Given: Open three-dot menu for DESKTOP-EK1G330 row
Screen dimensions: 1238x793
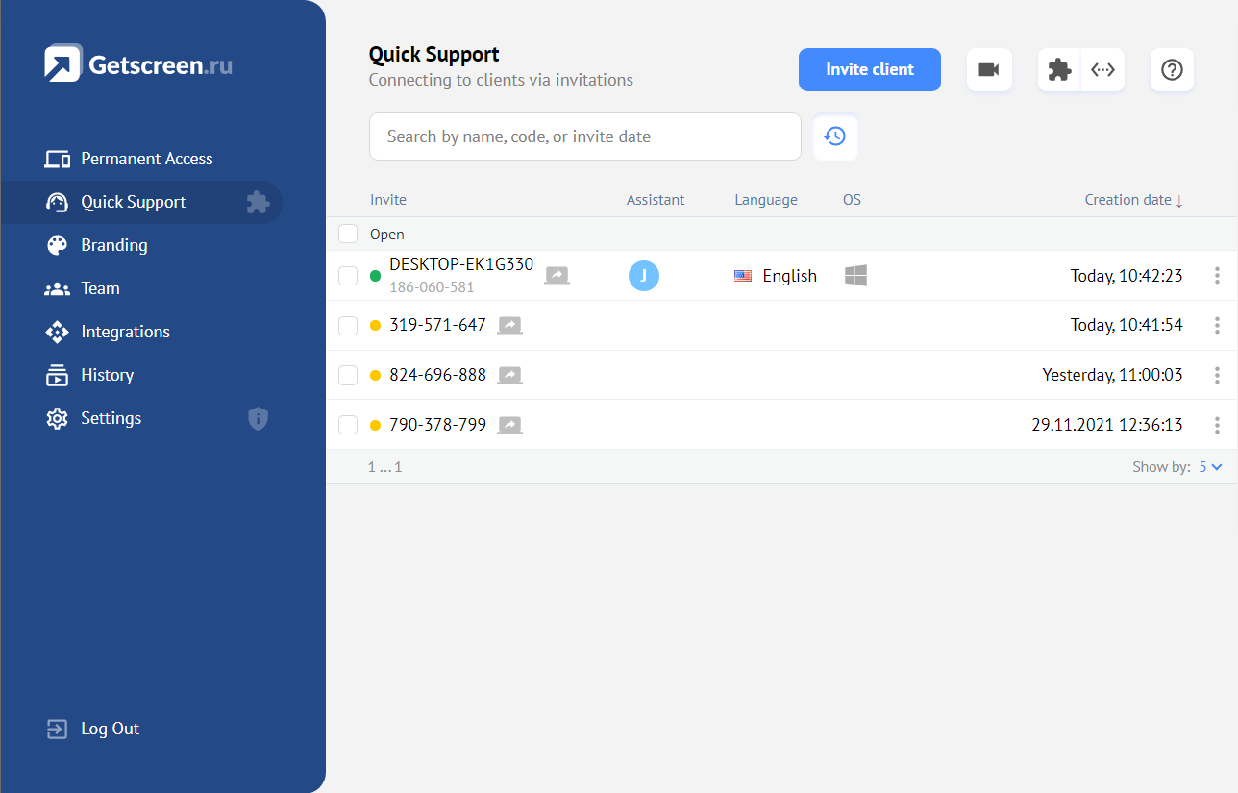Looking at the screenshot, I should pos(1217,276).
